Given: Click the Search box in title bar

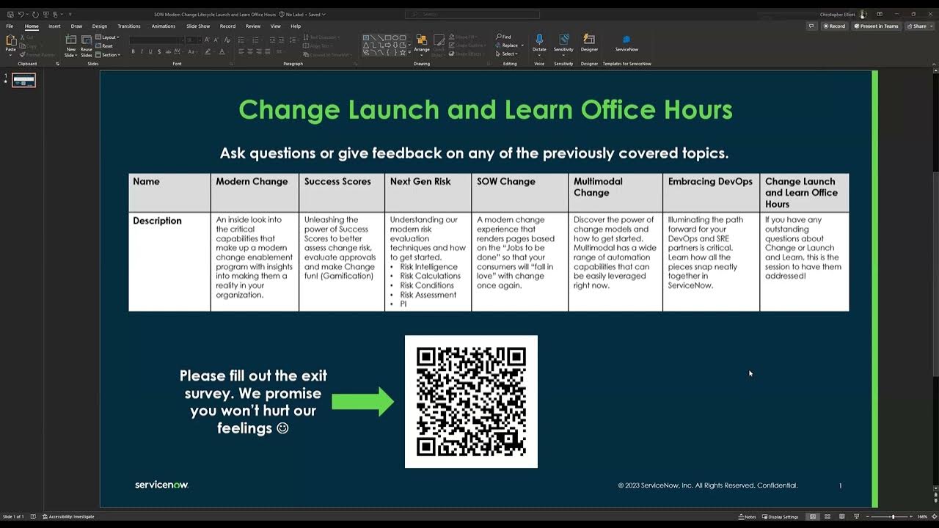Looking at the screenshot, I should tap(472, 14).
